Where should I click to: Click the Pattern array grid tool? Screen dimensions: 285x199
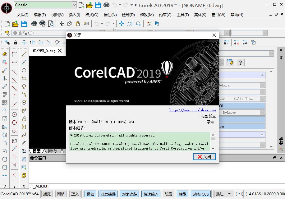[5, 103]
